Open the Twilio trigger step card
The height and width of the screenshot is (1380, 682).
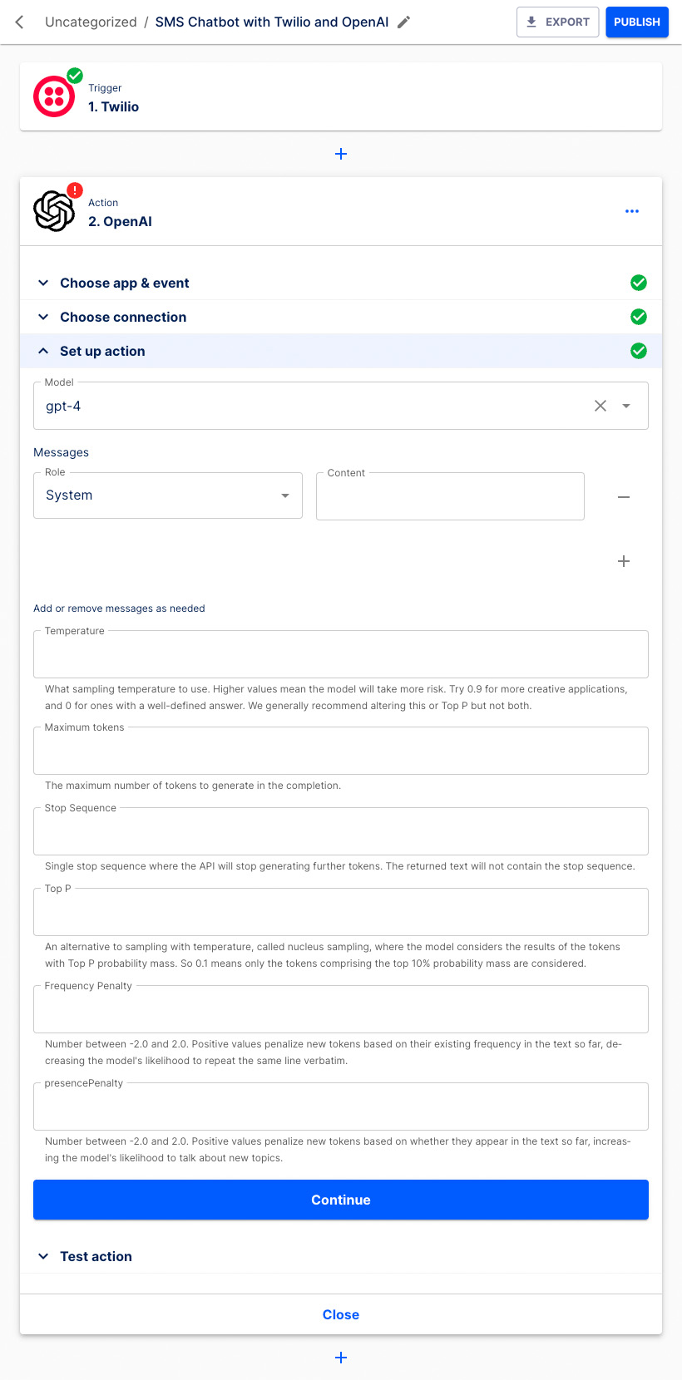click(x=341, y=96)
